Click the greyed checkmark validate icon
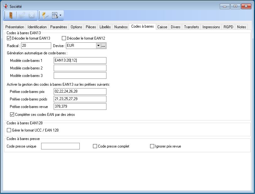The image size is (255, 194). (x=22, y=15)
